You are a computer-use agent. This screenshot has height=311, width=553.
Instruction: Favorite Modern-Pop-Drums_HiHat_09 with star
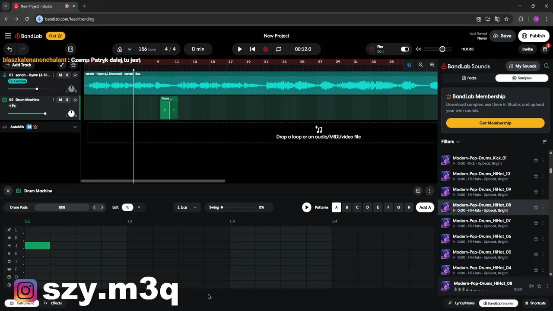pos(536,192)
